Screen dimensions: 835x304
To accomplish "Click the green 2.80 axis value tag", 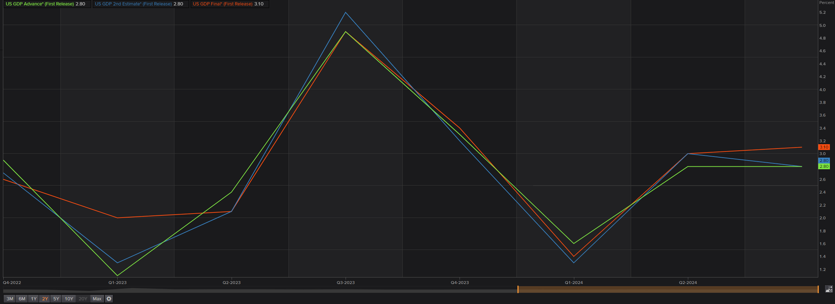I will pos(824,166).
